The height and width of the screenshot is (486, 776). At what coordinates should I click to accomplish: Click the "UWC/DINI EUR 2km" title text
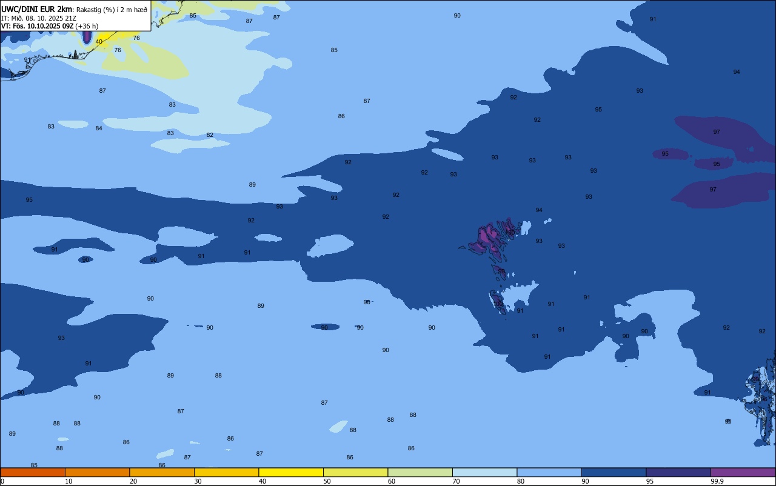pos(37,9)
